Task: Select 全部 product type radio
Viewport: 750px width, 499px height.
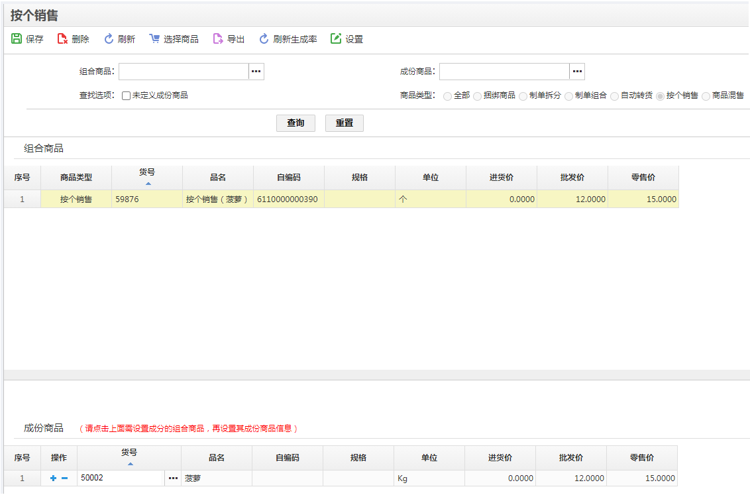Action: 447,96
